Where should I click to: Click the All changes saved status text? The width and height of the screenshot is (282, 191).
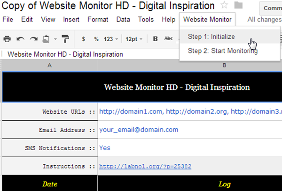click(x=265, y=19)
